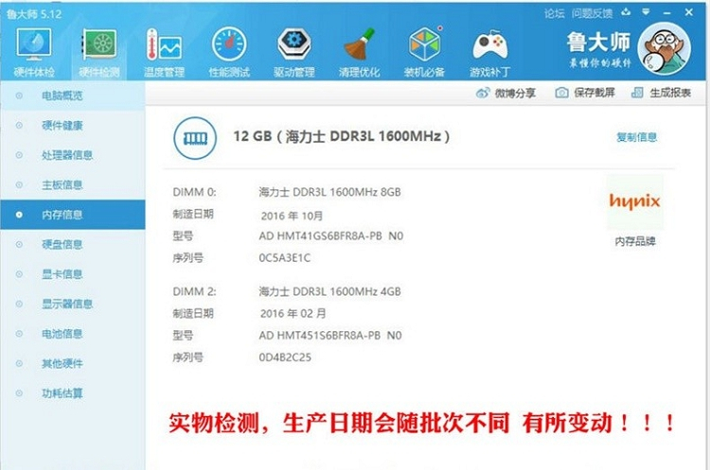This screenshot has height=470, width=710.
Task: Open the 游戏补丁 gamepad icon
Action: [489, 45]
